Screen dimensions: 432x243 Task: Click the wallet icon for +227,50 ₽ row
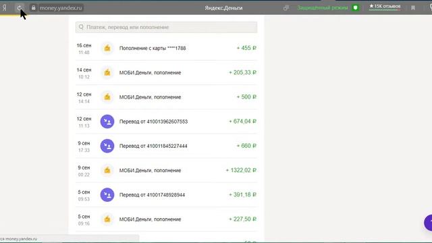[x=107, y=219]
